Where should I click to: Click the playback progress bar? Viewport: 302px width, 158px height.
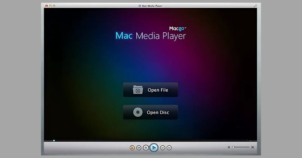(150, 141)
